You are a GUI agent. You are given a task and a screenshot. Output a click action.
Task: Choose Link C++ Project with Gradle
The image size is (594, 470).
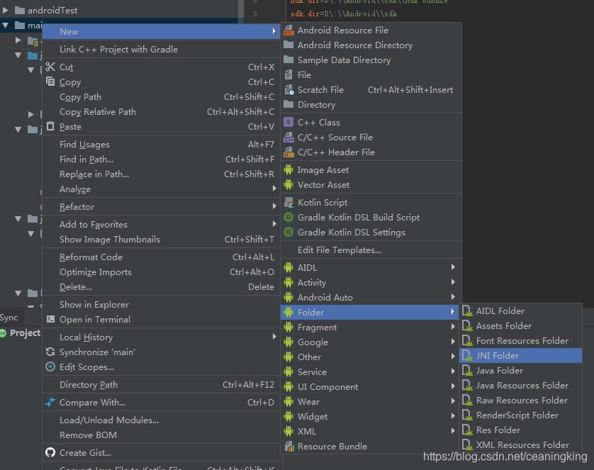(161, 49)
